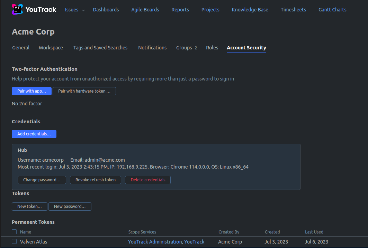Open the Notifications tab
The height and width of the screenshot is (248, 368).
click(x=152, y=48)
